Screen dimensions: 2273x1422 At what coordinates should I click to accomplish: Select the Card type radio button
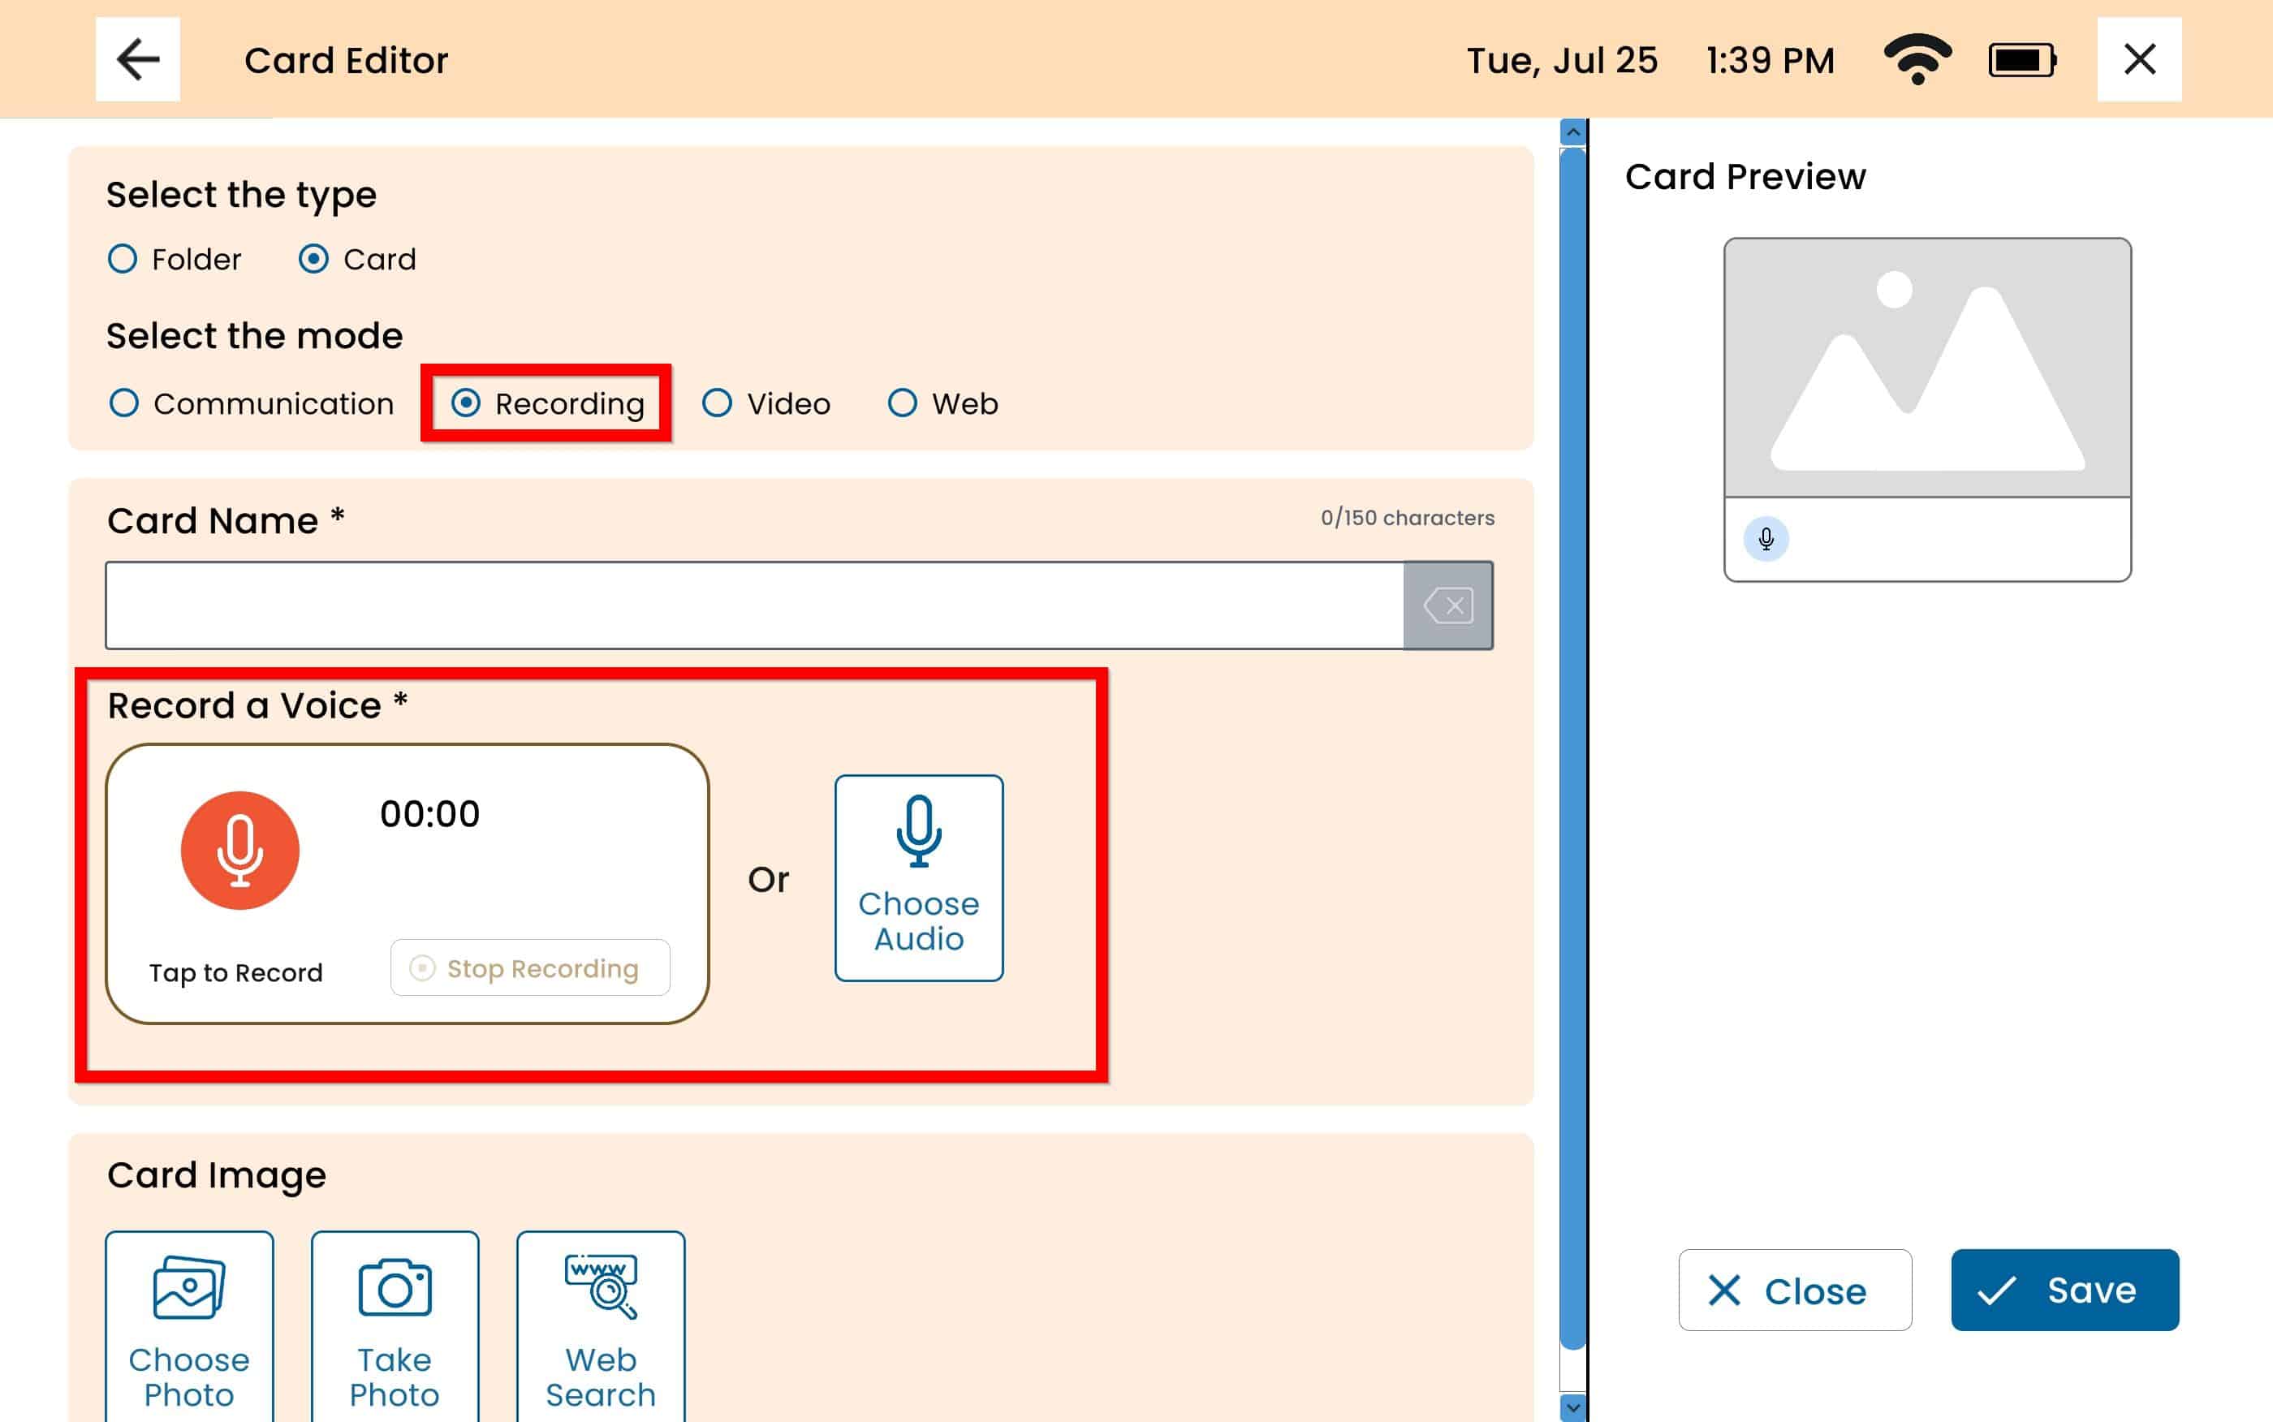(314, 259)
